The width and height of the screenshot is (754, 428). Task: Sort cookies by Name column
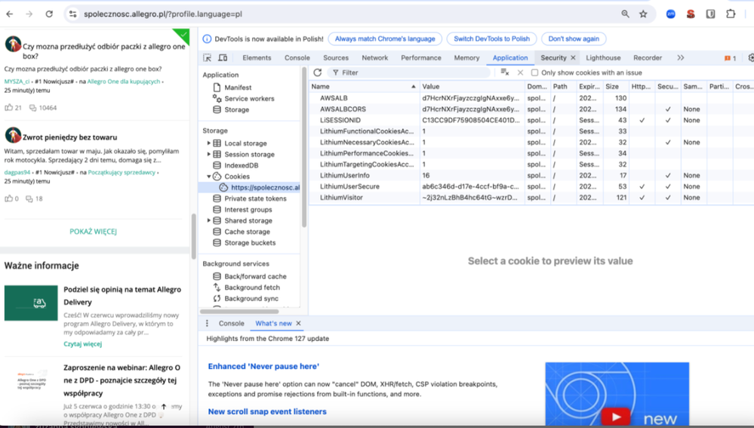[x=364, y=87]
